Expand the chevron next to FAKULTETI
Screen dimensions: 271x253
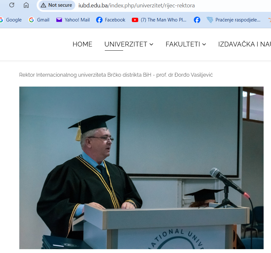[x=204, y=45]
